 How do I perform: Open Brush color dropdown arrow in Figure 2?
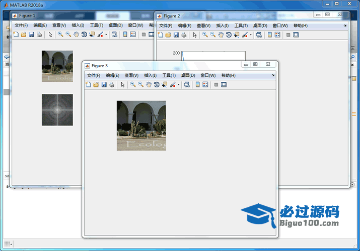[x=250, y=35]
